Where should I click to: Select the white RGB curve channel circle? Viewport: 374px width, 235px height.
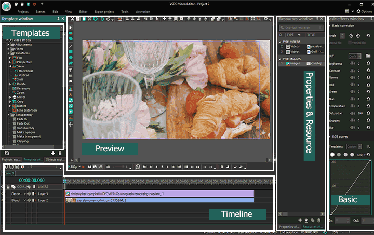coord(332,154)
